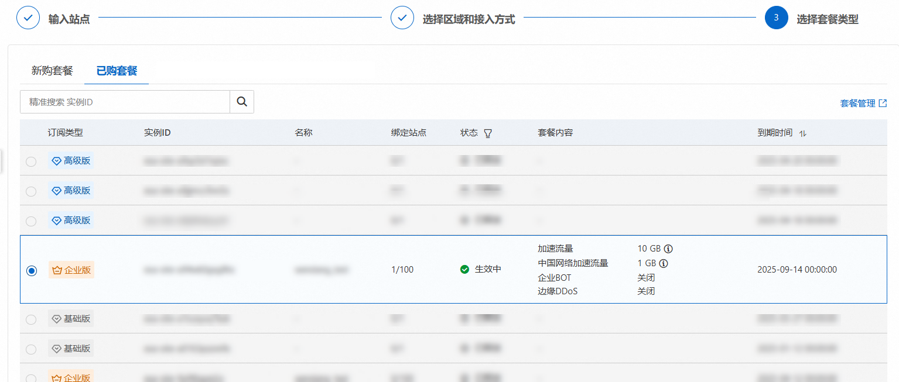Click the 生效中 status text

coord(488,269)
